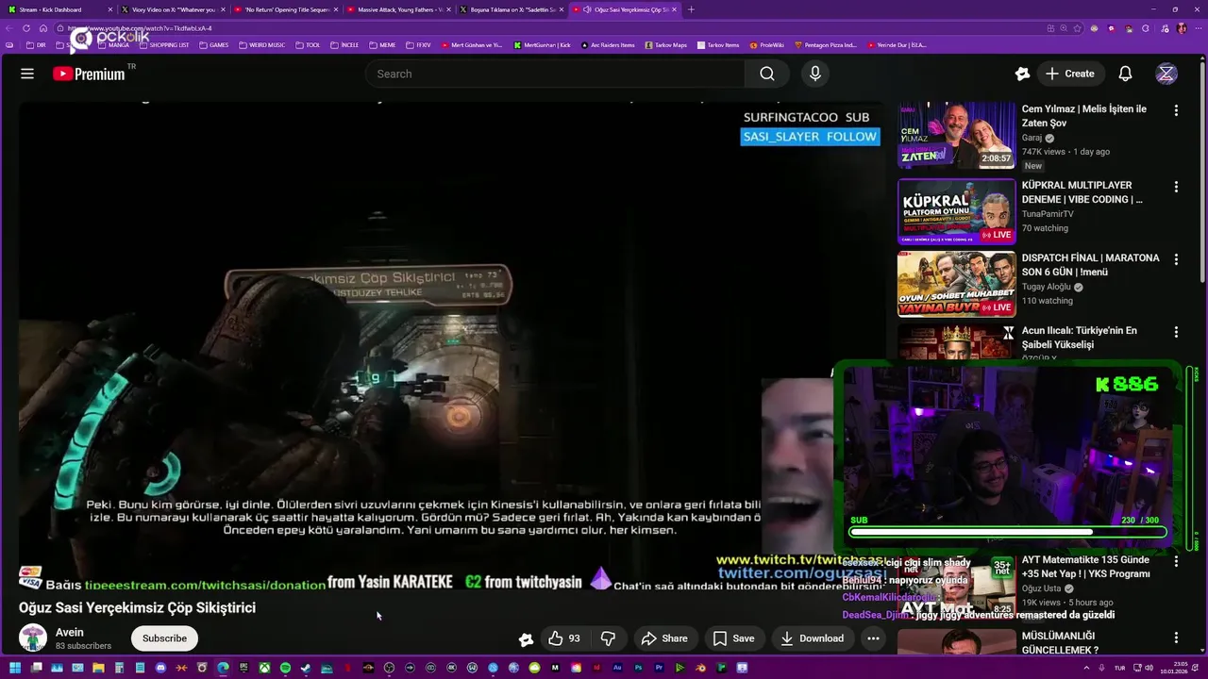Open 'AYT Matematikte 135 Günde' video title
The image size is (1208, 679).
click(x=1085, y=567)
